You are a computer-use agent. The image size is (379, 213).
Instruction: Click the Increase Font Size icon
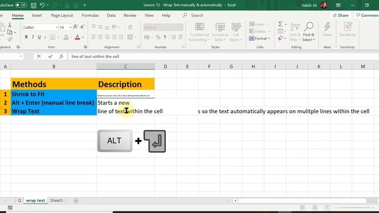point(75,27)
